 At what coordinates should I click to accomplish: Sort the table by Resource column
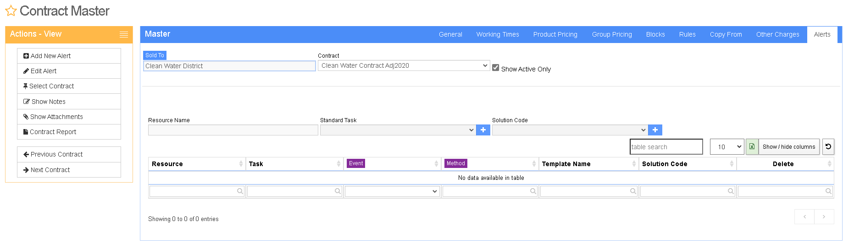[x=197, y=164]
